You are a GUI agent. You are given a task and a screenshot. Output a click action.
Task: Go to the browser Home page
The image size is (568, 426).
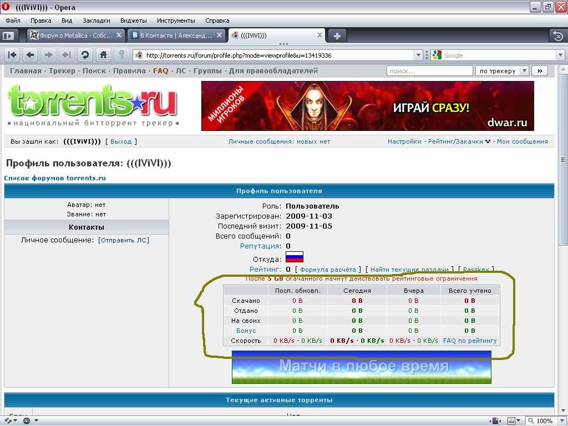point(103,55)
